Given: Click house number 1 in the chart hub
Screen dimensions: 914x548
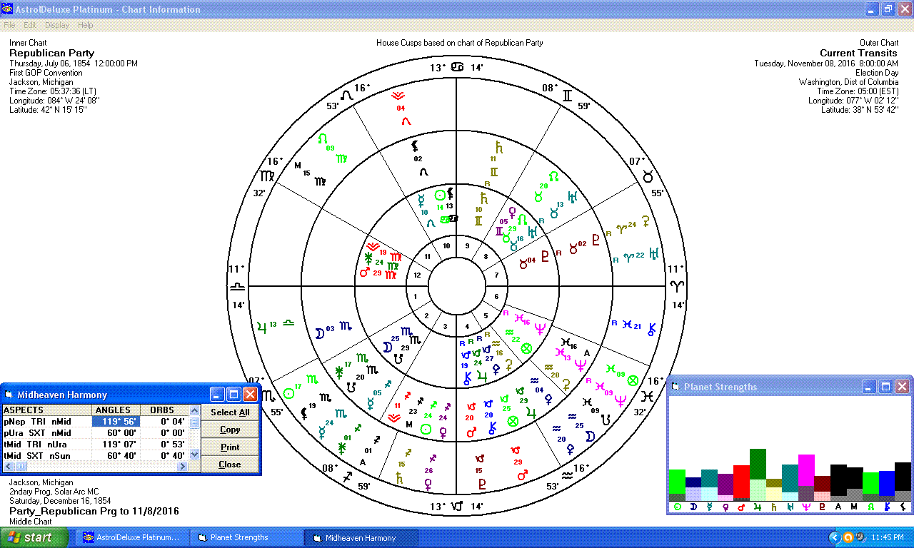Looking at the screenshot, I should point(415,297).
